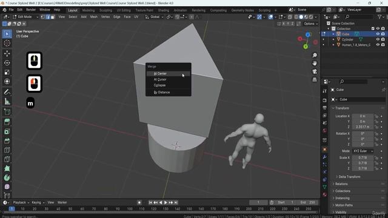Select the Cursor tool
This screenshot has height=218, width=388.
click(7, 43)
